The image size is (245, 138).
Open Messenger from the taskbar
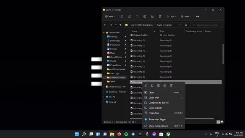click(154, 134)
